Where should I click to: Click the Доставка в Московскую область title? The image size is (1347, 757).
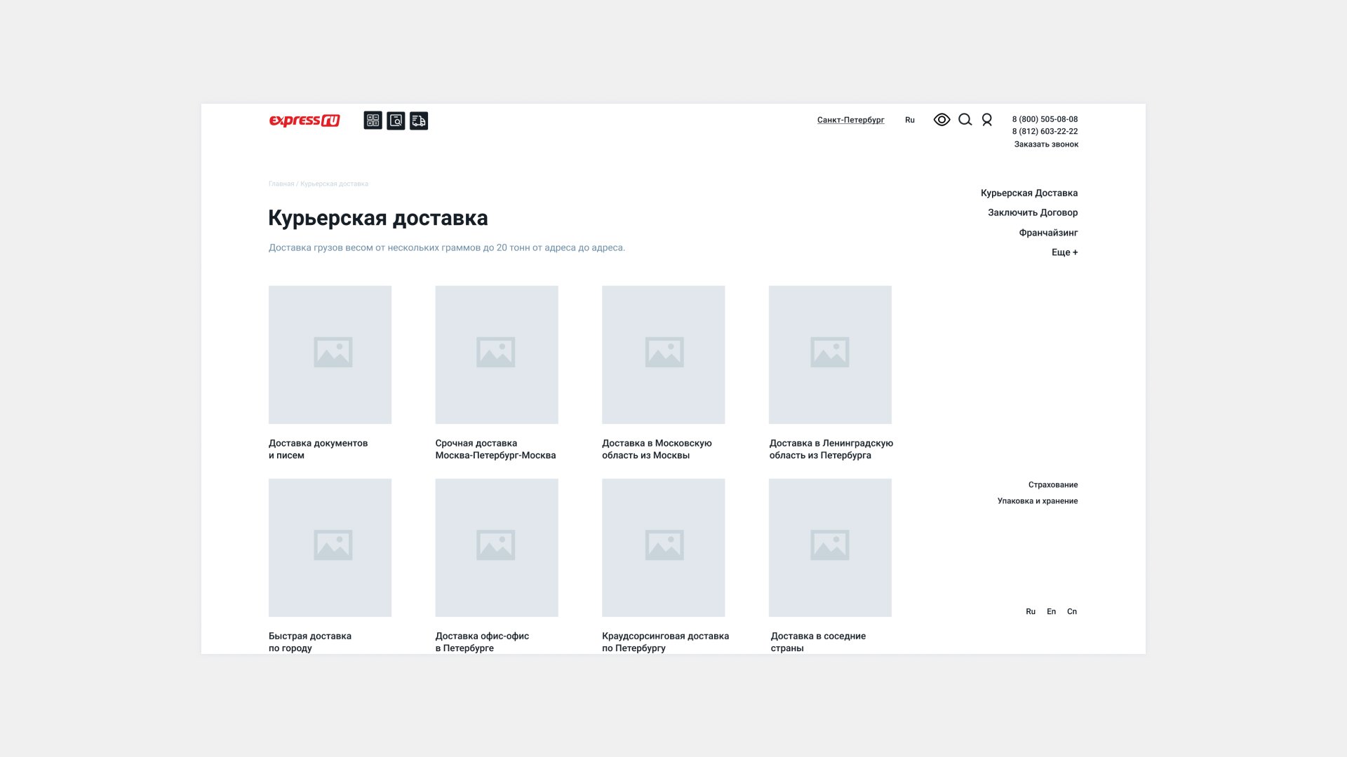tap(657, 449)
